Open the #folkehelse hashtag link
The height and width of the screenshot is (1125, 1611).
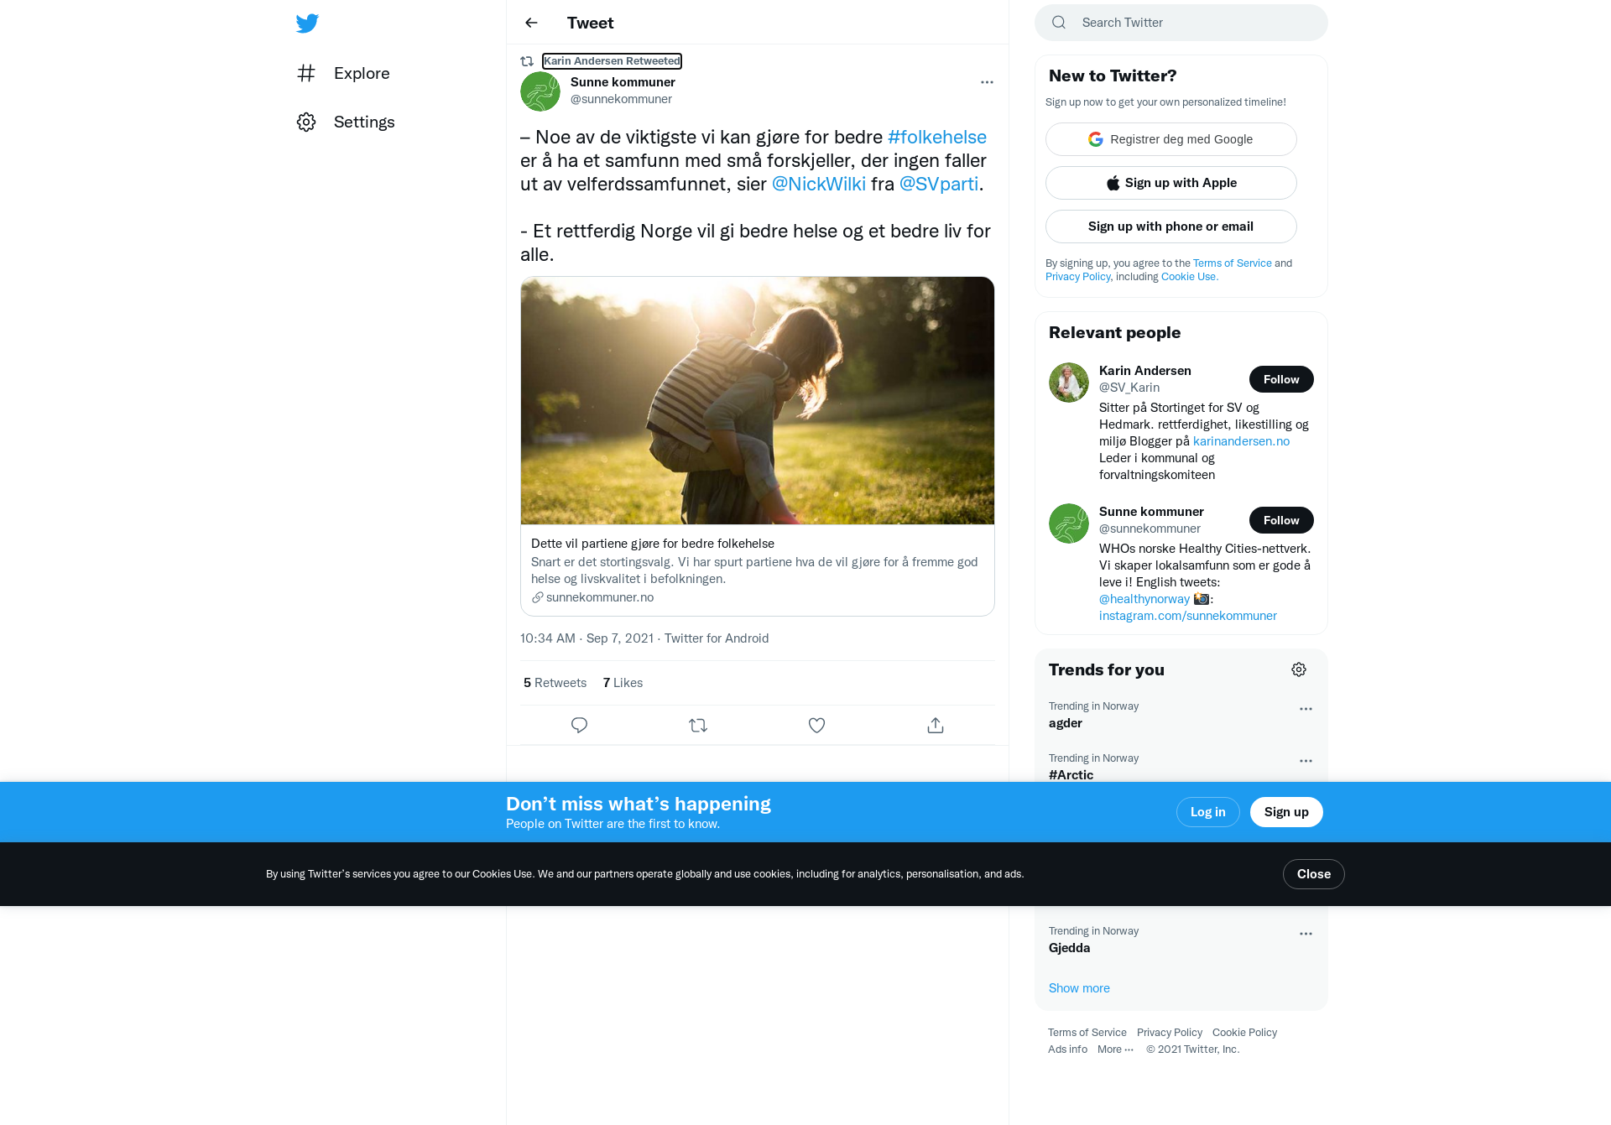pos(937,137)
